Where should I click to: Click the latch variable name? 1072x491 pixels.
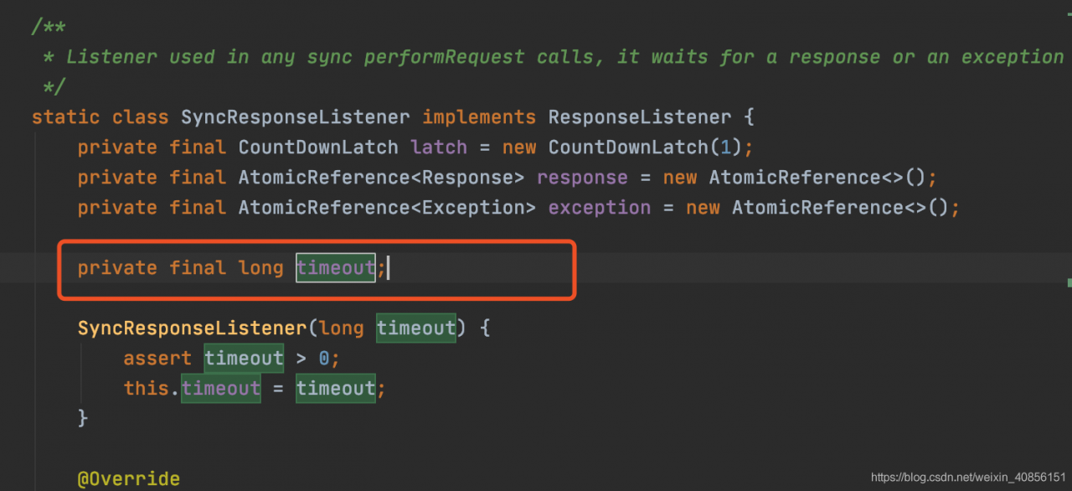point(439,147)
